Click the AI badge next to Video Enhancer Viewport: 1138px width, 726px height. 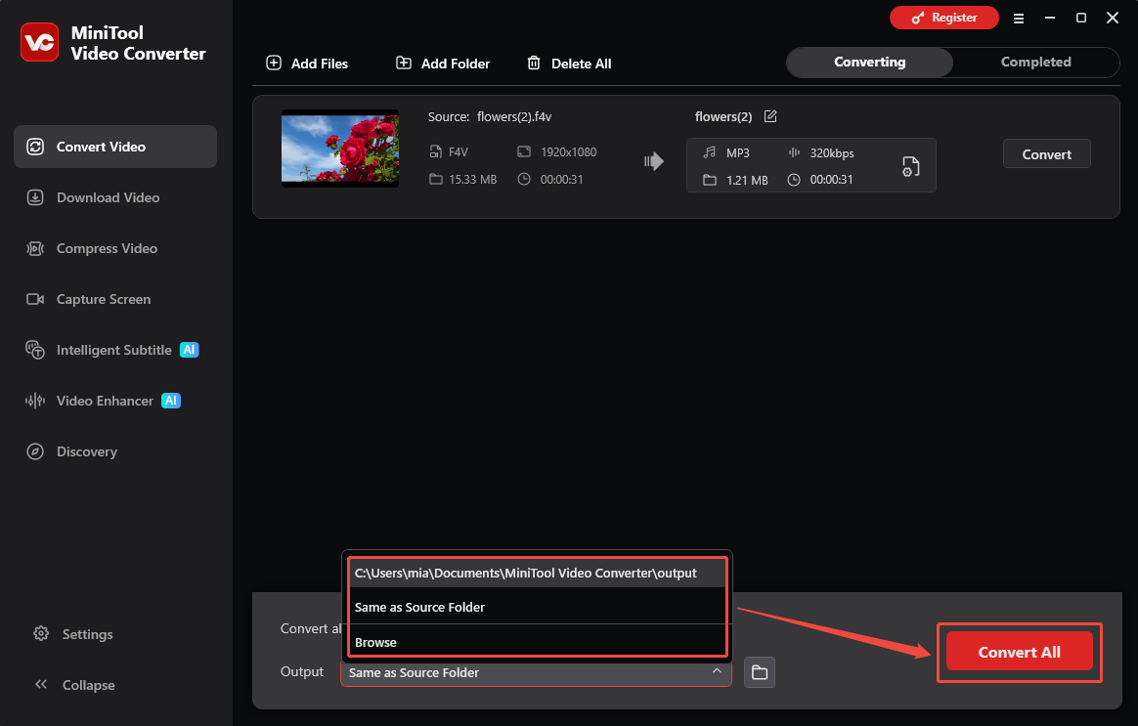click(x=170, y=401)
